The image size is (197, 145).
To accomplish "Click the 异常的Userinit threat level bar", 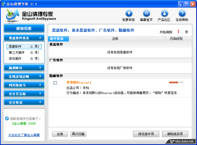I will pyautogui.click(x=177, y=82).
